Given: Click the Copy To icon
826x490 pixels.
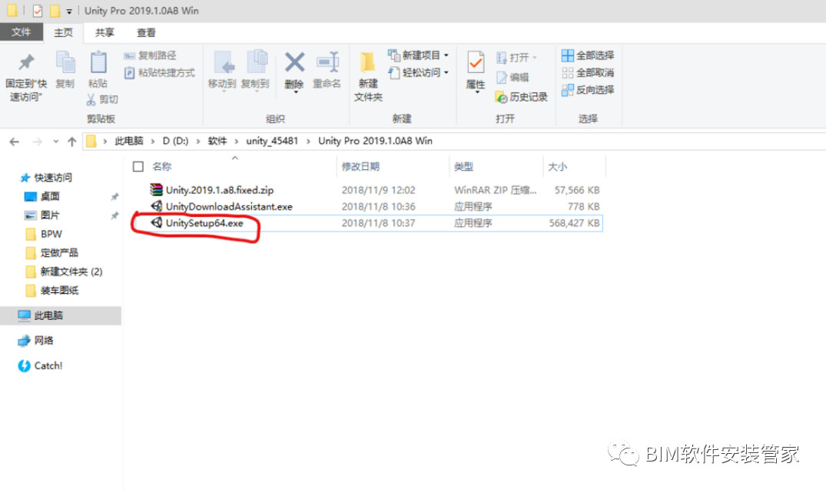Looking at the screenshot, I should (257, 63).
